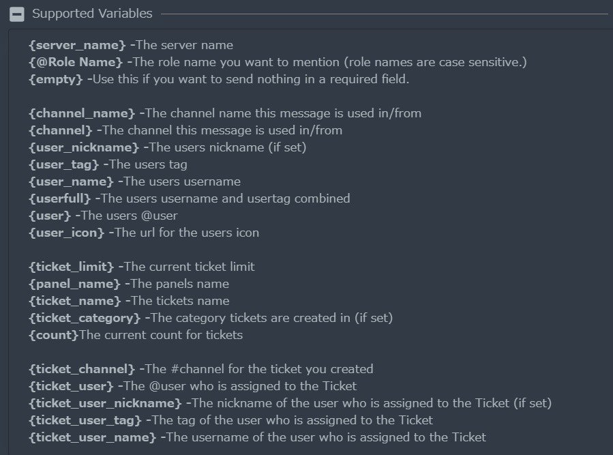Screen dimensions: 613x455
Task: Click the {ticket_category} variable
Action: pyautogui.click(x=85, y=318)
